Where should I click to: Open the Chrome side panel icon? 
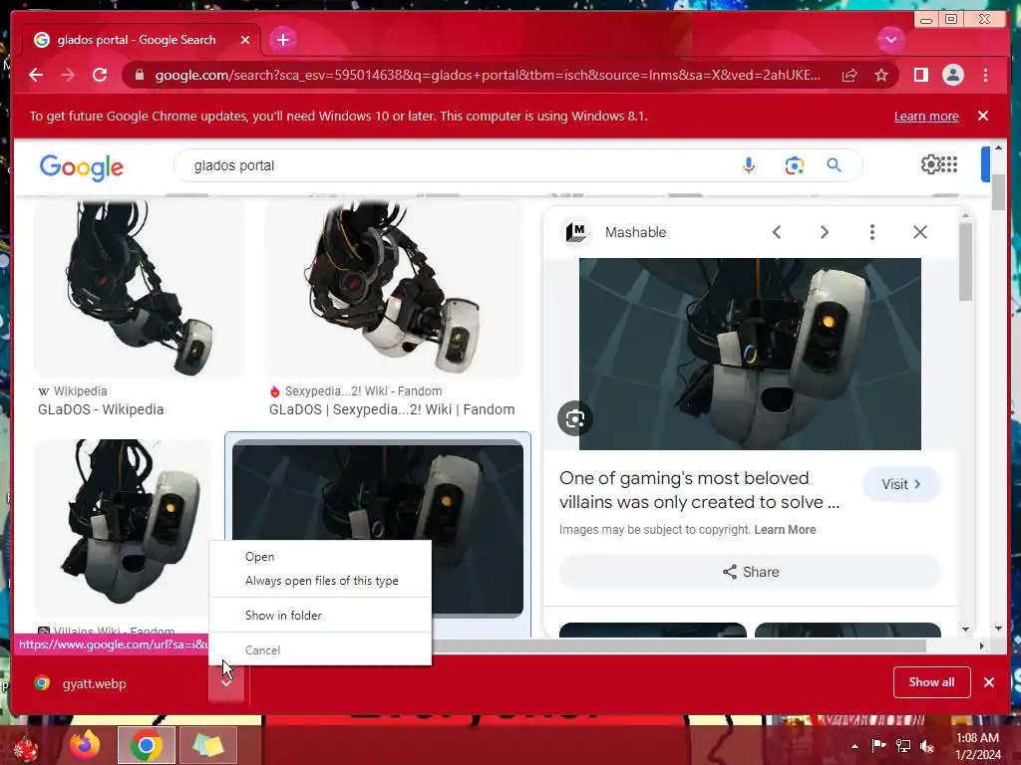pyautogui.click(x=920, y=76)
